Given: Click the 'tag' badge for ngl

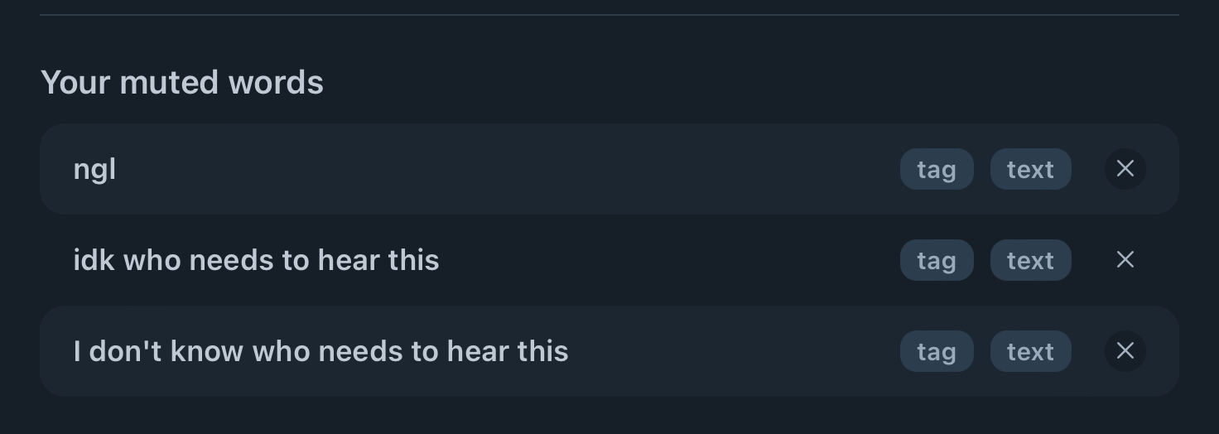Looking at the screenshot, I should [x=936, y=169].
